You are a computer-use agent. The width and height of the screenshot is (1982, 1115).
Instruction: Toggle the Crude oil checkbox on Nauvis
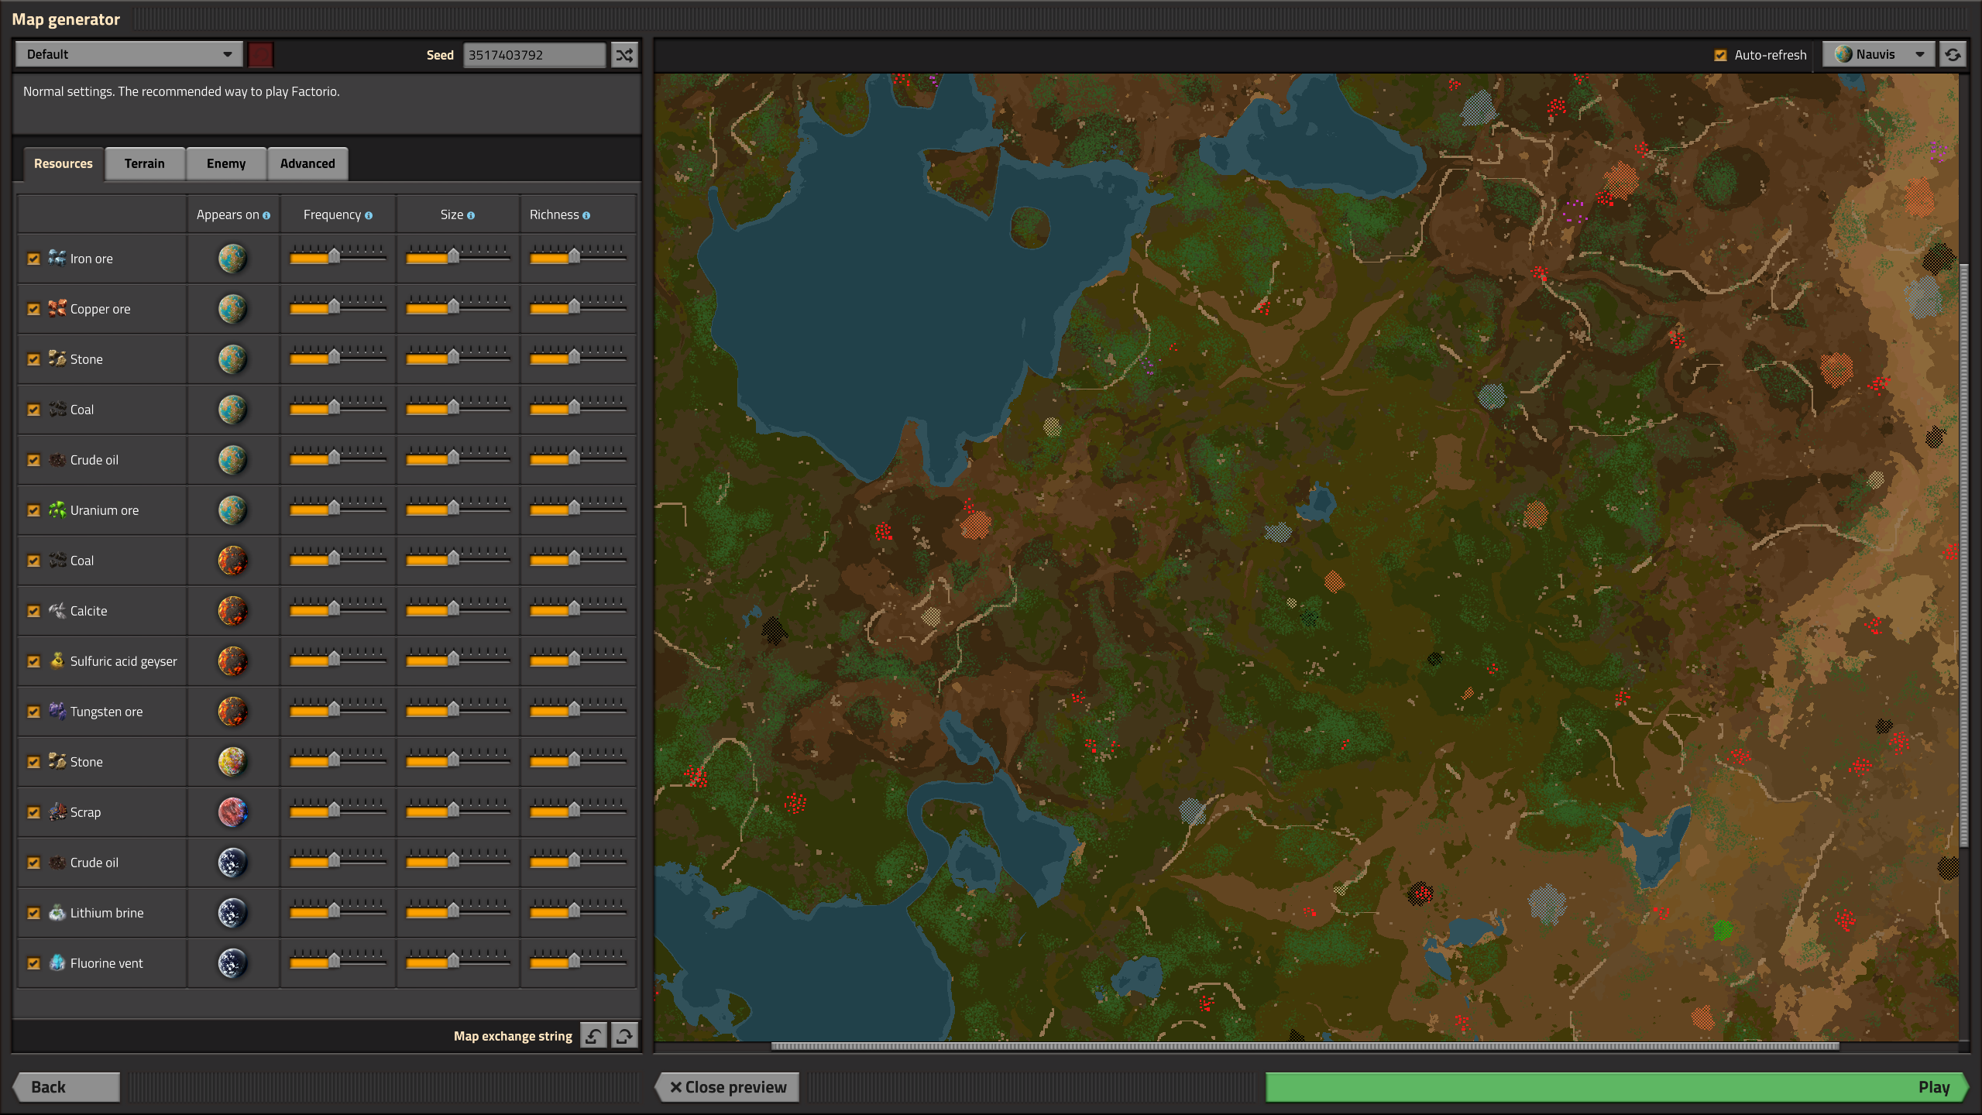(33, 461)
